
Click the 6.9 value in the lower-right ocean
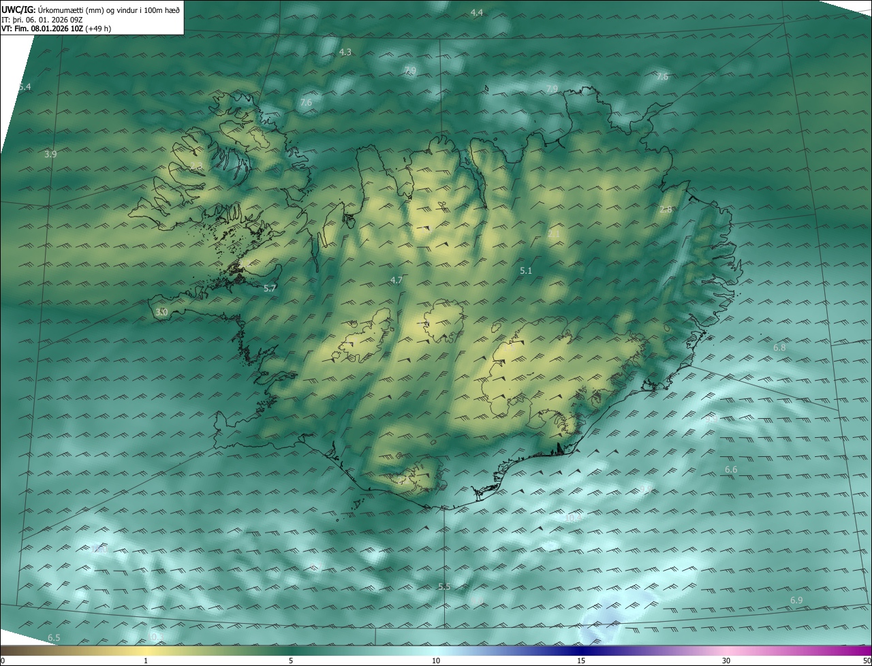coord(796,600)
